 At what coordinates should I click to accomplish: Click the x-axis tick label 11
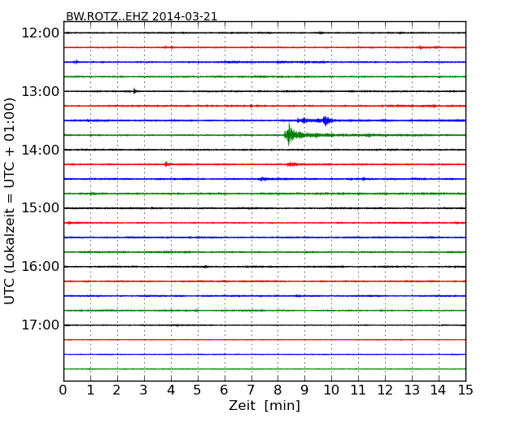[358, 390]
